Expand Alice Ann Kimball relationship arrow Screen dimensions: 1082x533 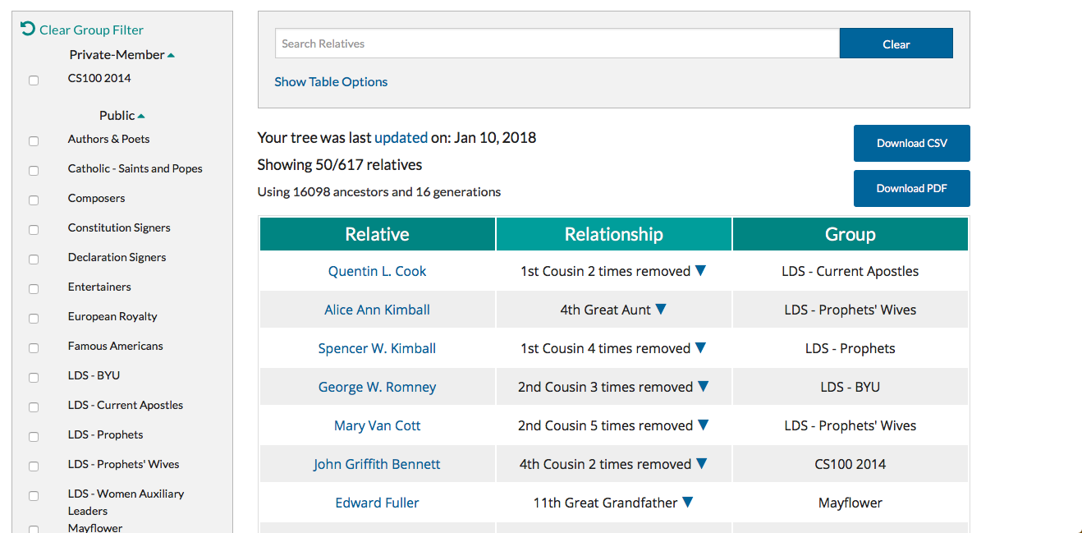pyautogui.click(x=661, y=310)
